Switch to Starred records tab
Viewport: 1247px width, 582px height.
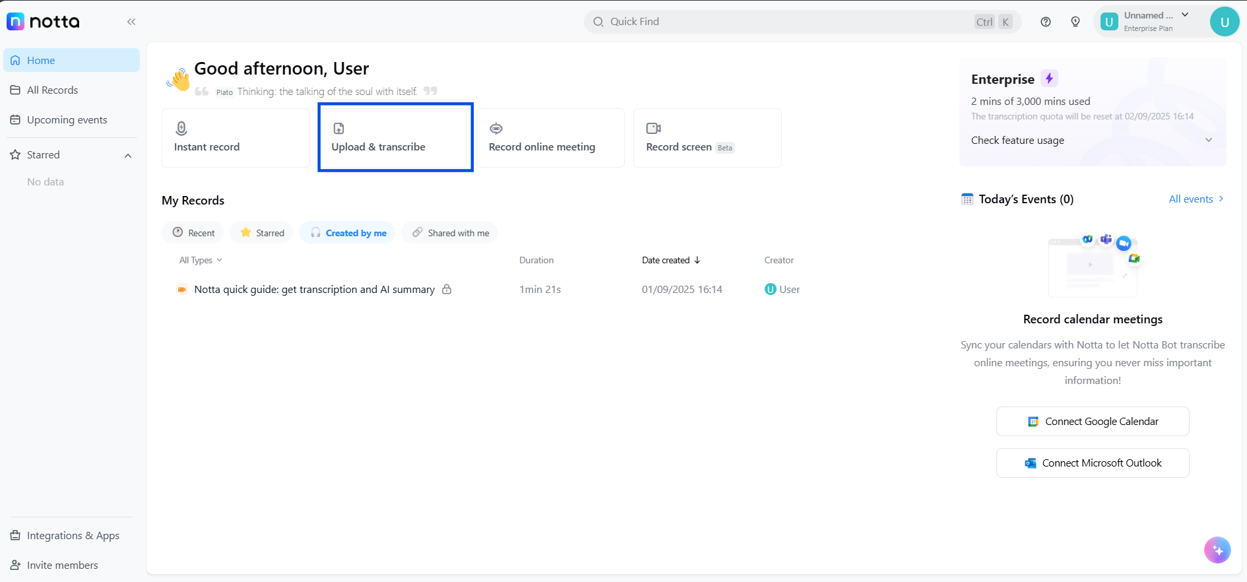click(262, 232)
